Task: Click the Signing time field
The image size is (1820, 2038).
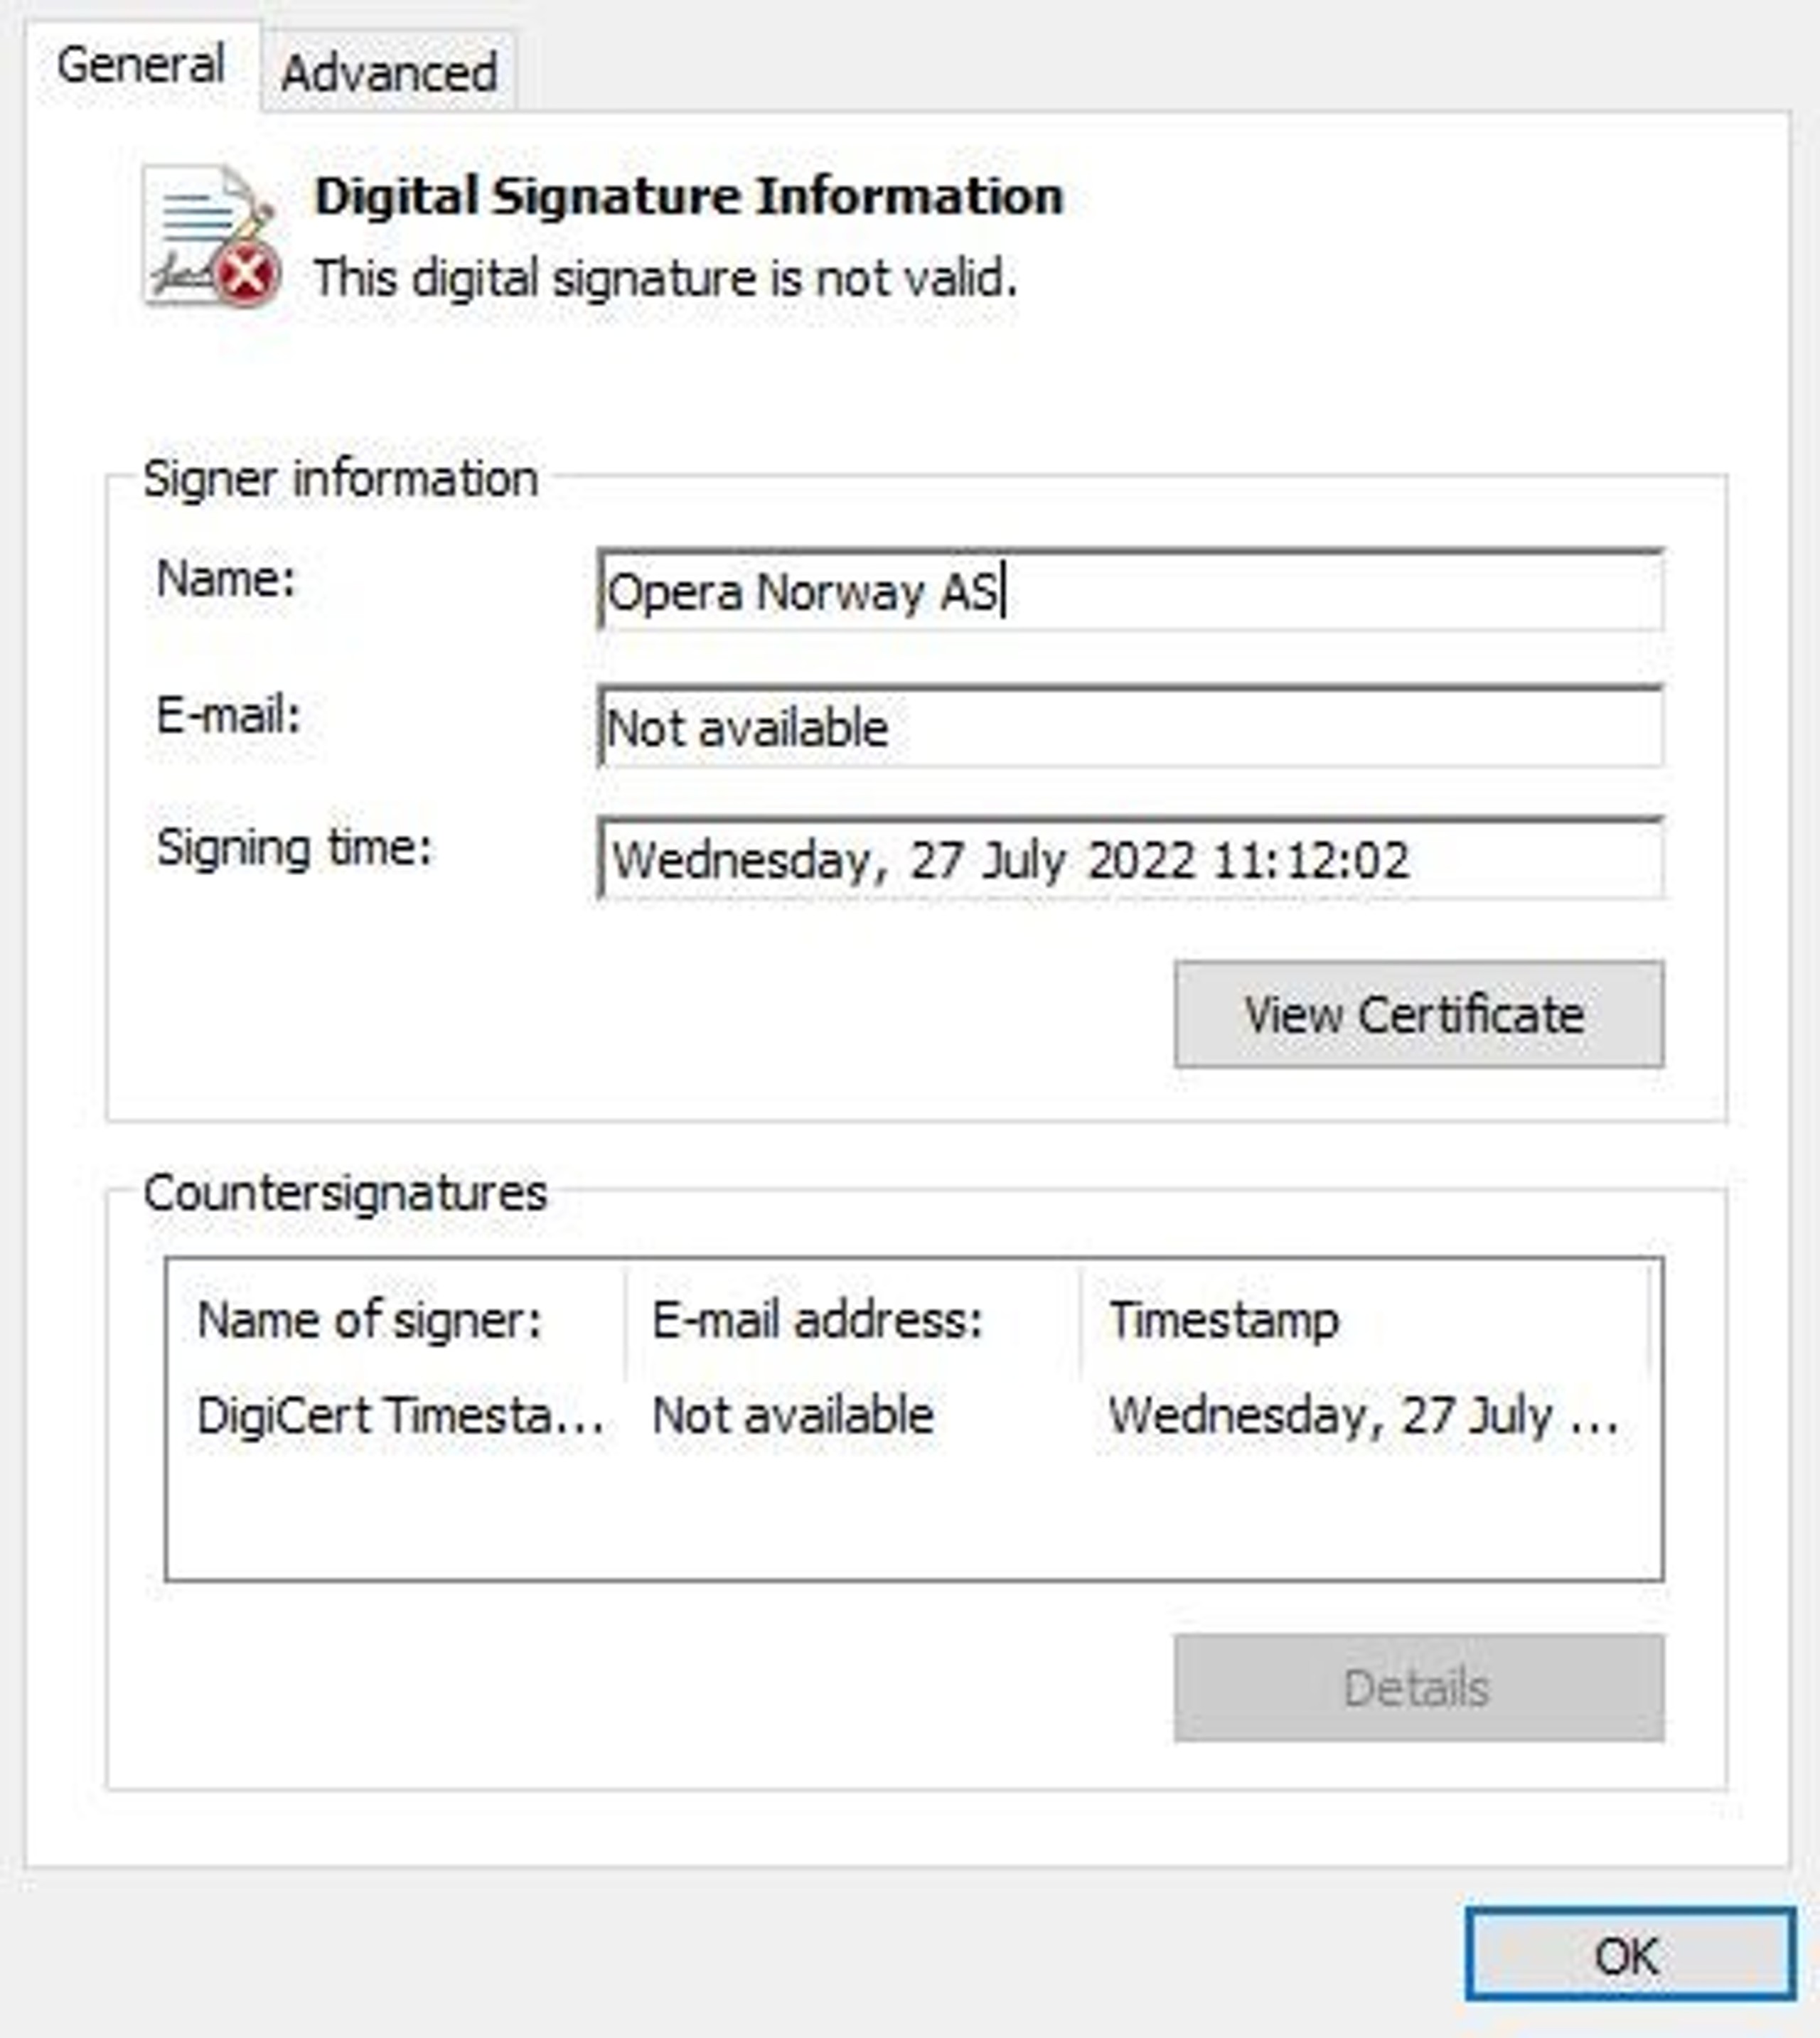Action: (x=1131, y=859)
